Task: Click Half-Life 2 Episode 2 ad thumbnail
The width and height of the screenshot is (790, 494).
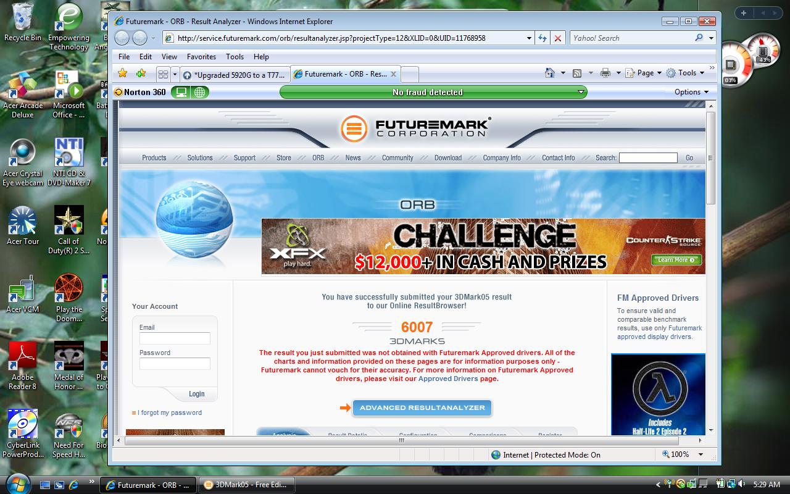Action: coord(658,394)
